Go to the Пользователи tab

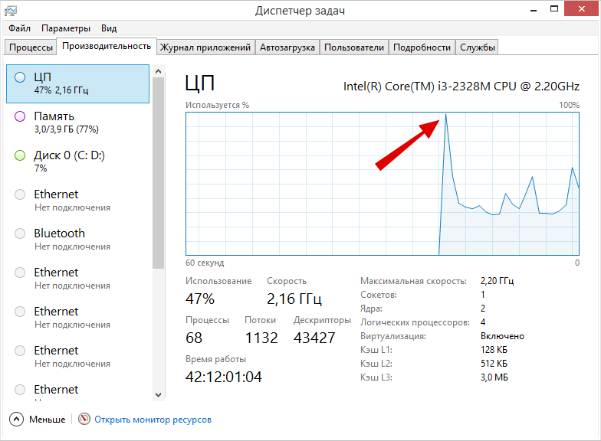point(354,47)
